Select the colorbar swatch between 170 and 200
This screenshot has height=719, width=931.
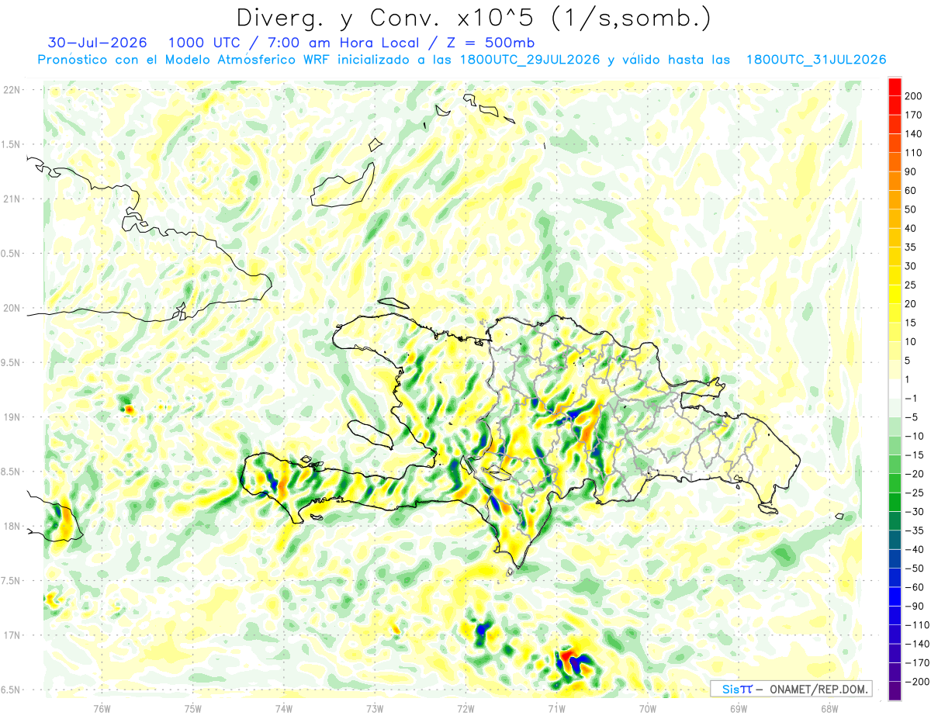[895, 105]
